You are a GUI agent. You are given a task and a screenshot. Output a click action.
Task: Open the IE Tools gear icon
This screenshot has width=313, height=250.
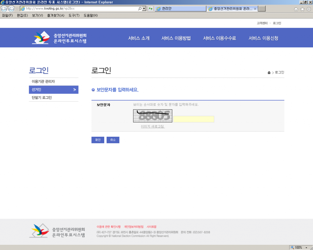tap(309, 9)
